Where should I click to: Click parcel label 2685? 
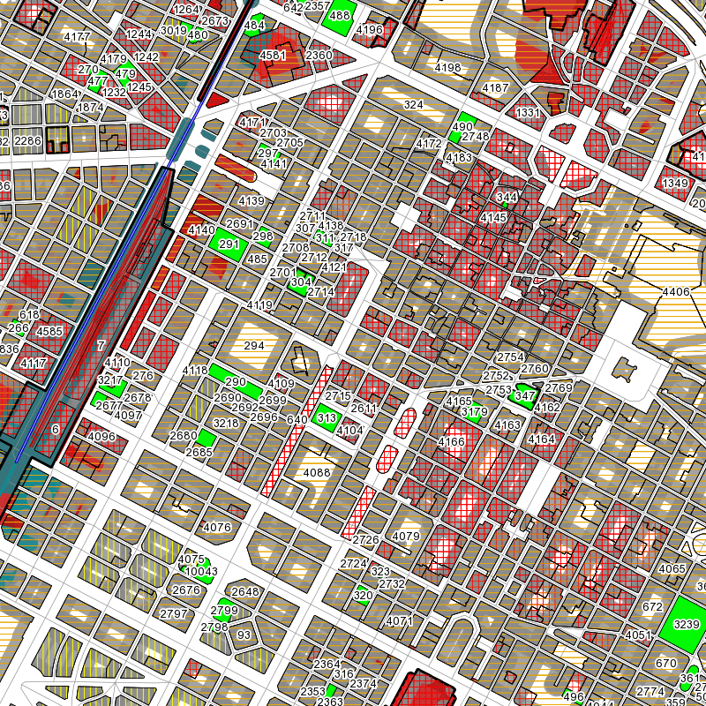(x=199, y=452)
